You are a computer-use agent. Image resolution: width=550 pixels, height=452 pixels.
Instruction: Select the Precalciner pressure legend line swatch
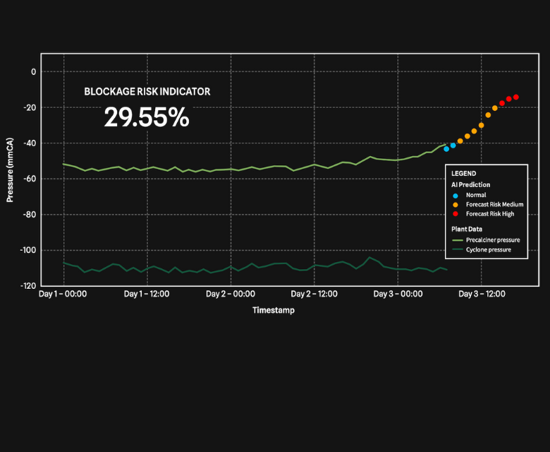point(456,240)
